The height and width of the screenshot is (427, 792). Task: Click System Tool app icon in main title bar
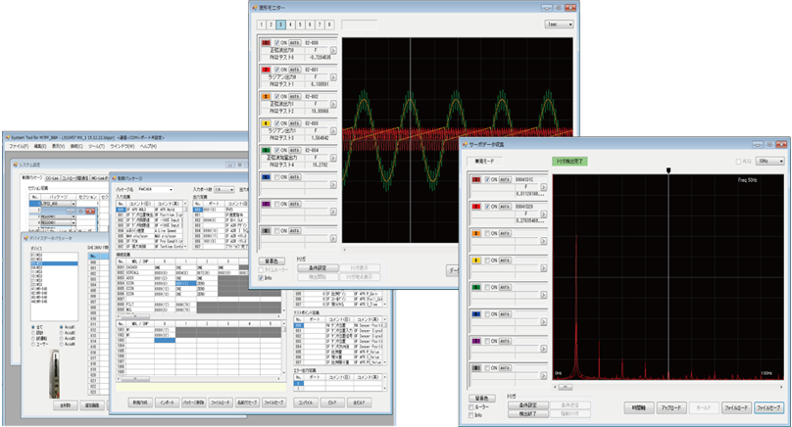pos(7,137)
